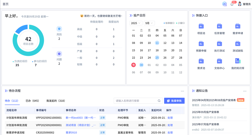Click the 流程名称 column header
This screenshot has width=252, height=135.
(x=11, y=110)
